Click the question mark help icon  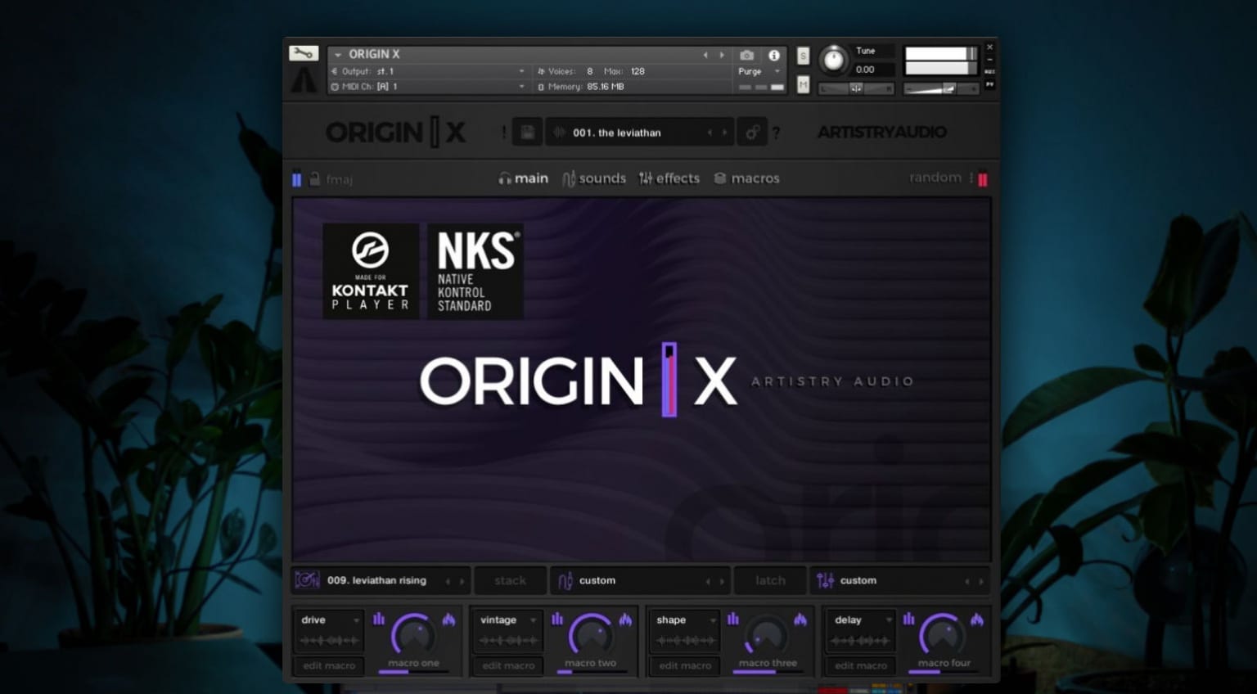776,133
